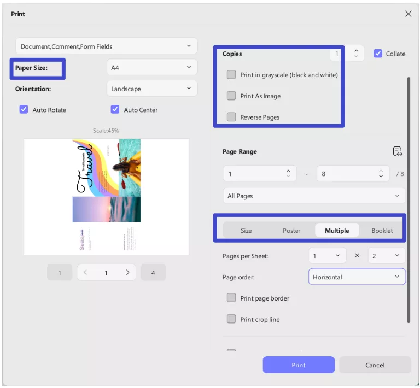Go to the next preview page arrow
The height and width of the screenshot is (388, 420).
click(x=127, y=272)
